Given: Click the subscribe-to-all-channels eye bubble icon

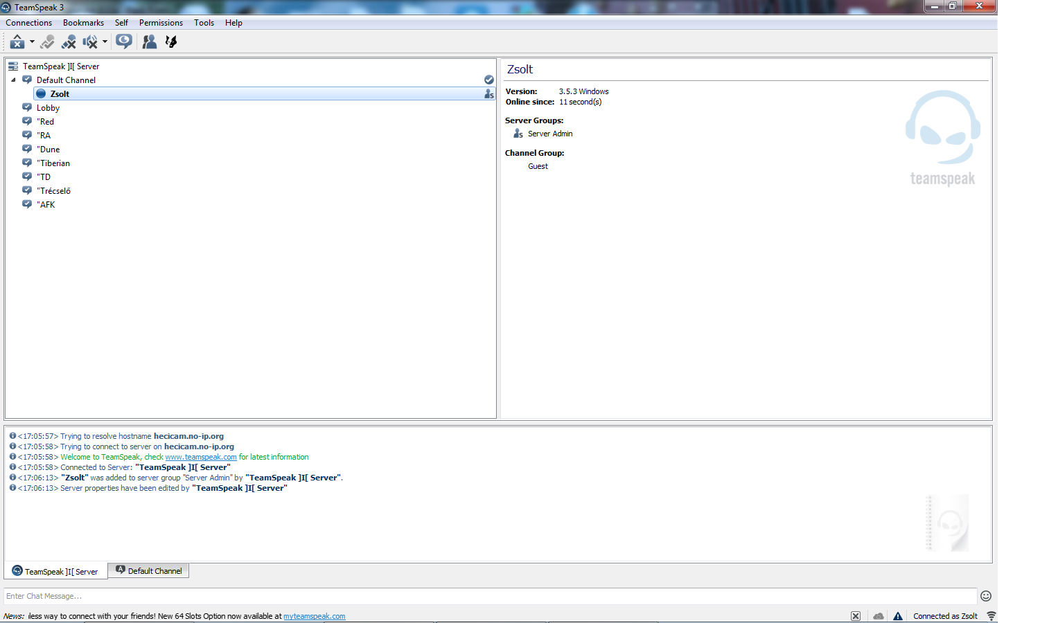Looking at the screenshot, I should 124,42.
